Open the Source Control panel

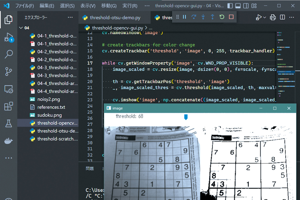[9, 71]
